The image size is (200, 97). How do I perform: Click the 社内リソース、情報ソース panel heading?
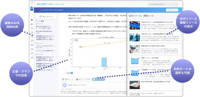pyautogui.click(x=141, y=16)
